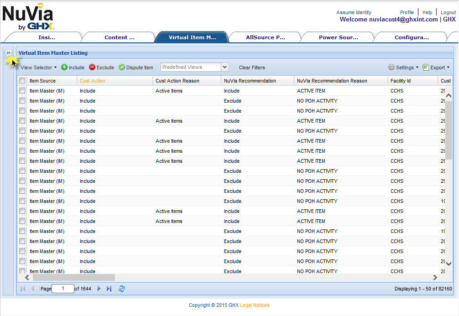This screenshot has height=316, width=459.
Task: Click the Assume Identity link
Action: pos(354,12)
